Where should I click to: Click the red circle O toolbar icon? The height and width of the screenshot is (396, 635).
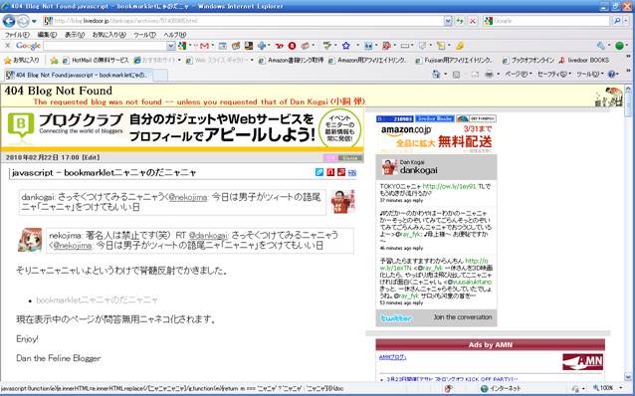coord(292,46)
